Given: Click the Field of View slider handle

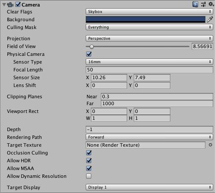Looking at the screenshot, I should 91,47.
